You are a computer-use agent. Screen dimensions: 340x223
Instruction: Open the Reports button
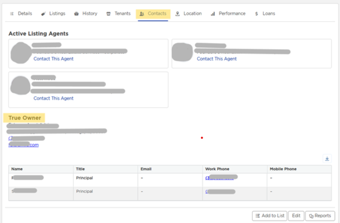point(320,216)
